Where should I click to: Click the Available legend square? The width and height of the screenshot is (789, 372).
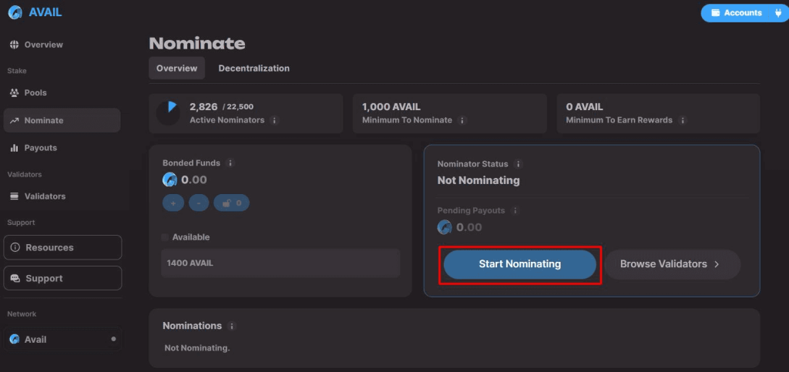[x=165, y=237]
